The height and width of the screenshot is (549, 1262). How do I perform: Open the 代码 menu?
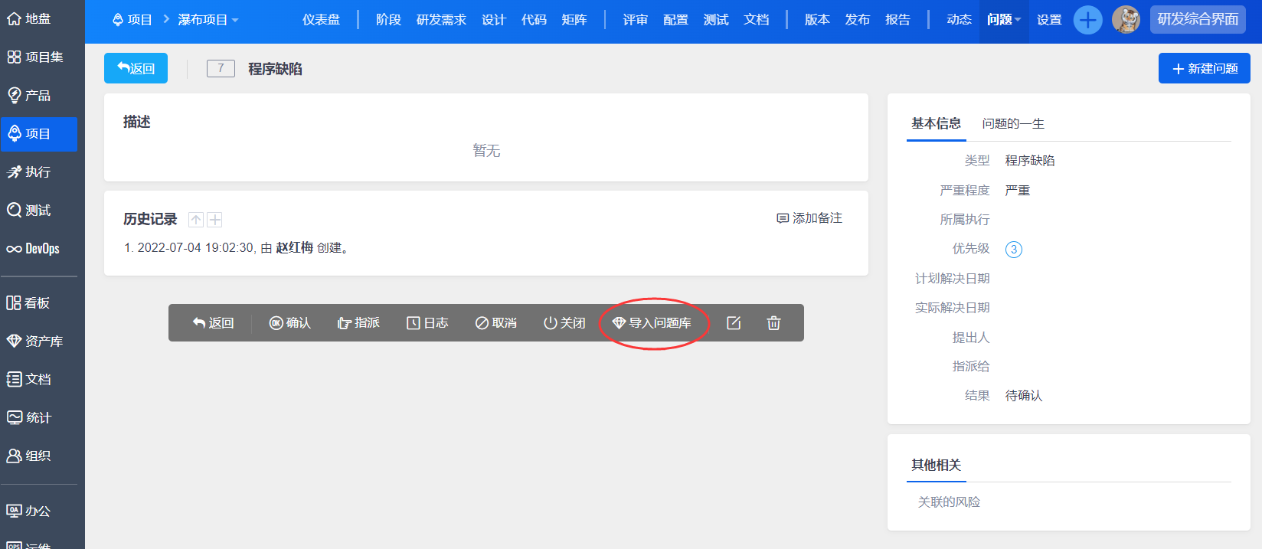click(x=534, y=20)
